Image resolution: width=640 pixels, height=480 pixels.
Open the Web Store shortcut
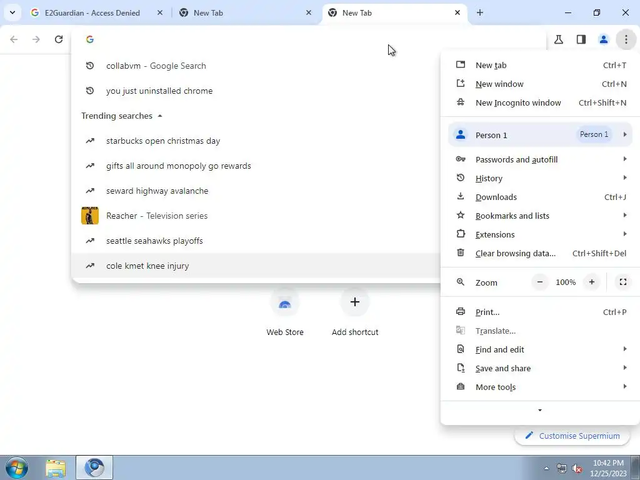tap(285, 312)
